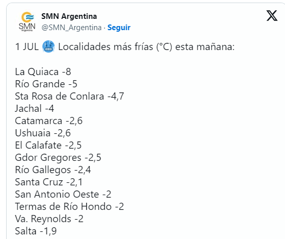Click the X logo icon
The height and width of the screenshot is (239, 285).
pos(272,16)
